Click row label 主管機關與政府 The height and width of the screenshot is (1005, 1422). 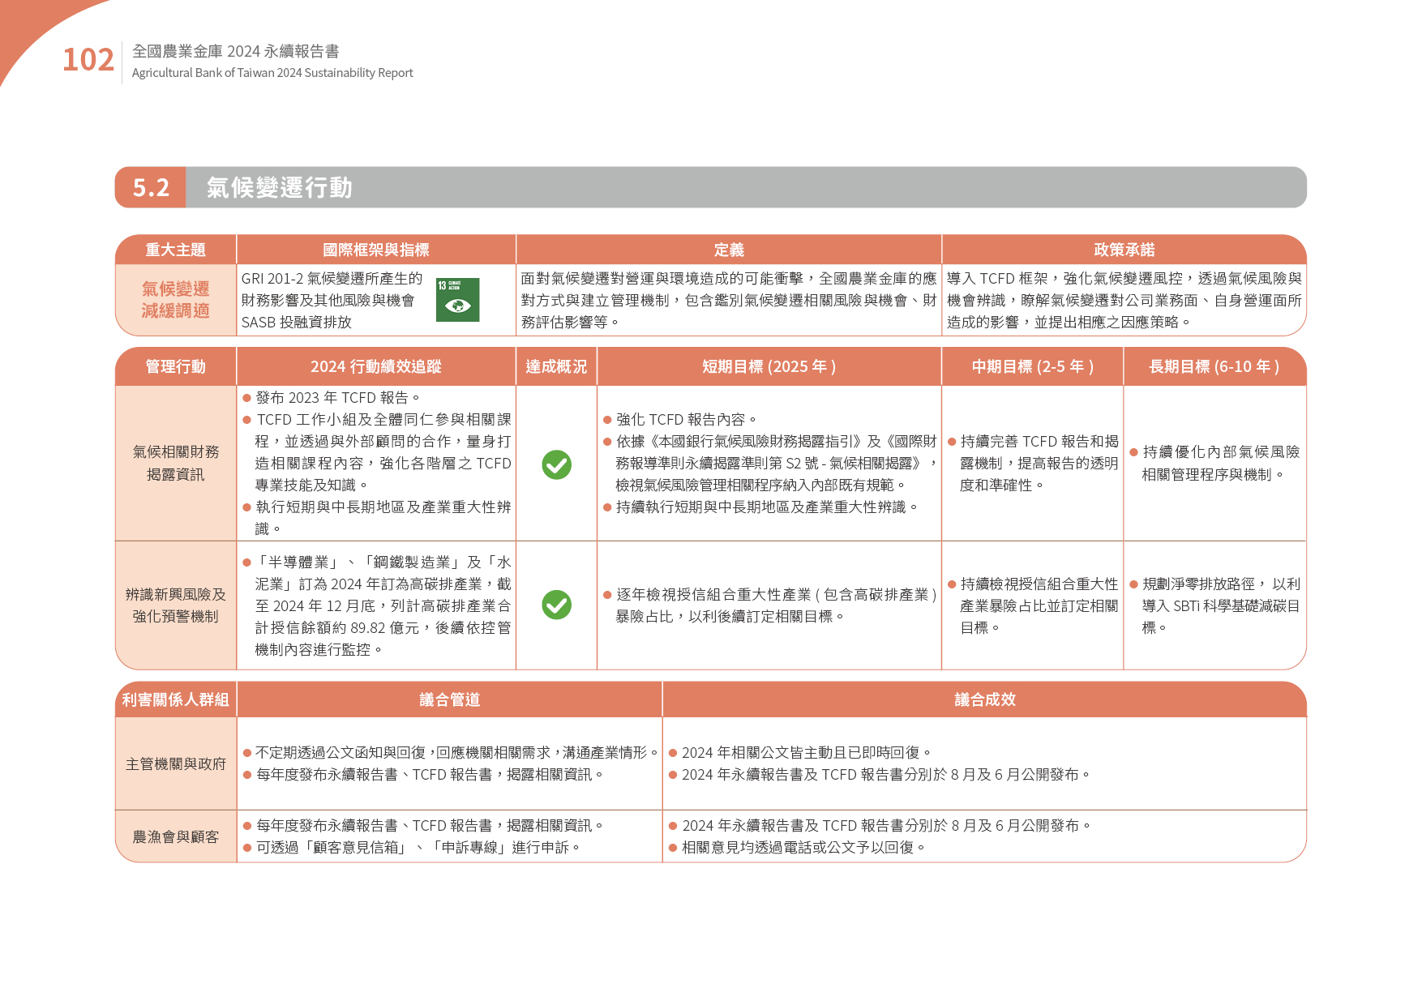pos(175,763)
